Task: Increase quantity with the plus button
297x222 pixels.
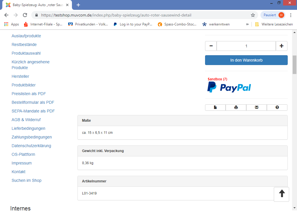Action: coord(281,46)
